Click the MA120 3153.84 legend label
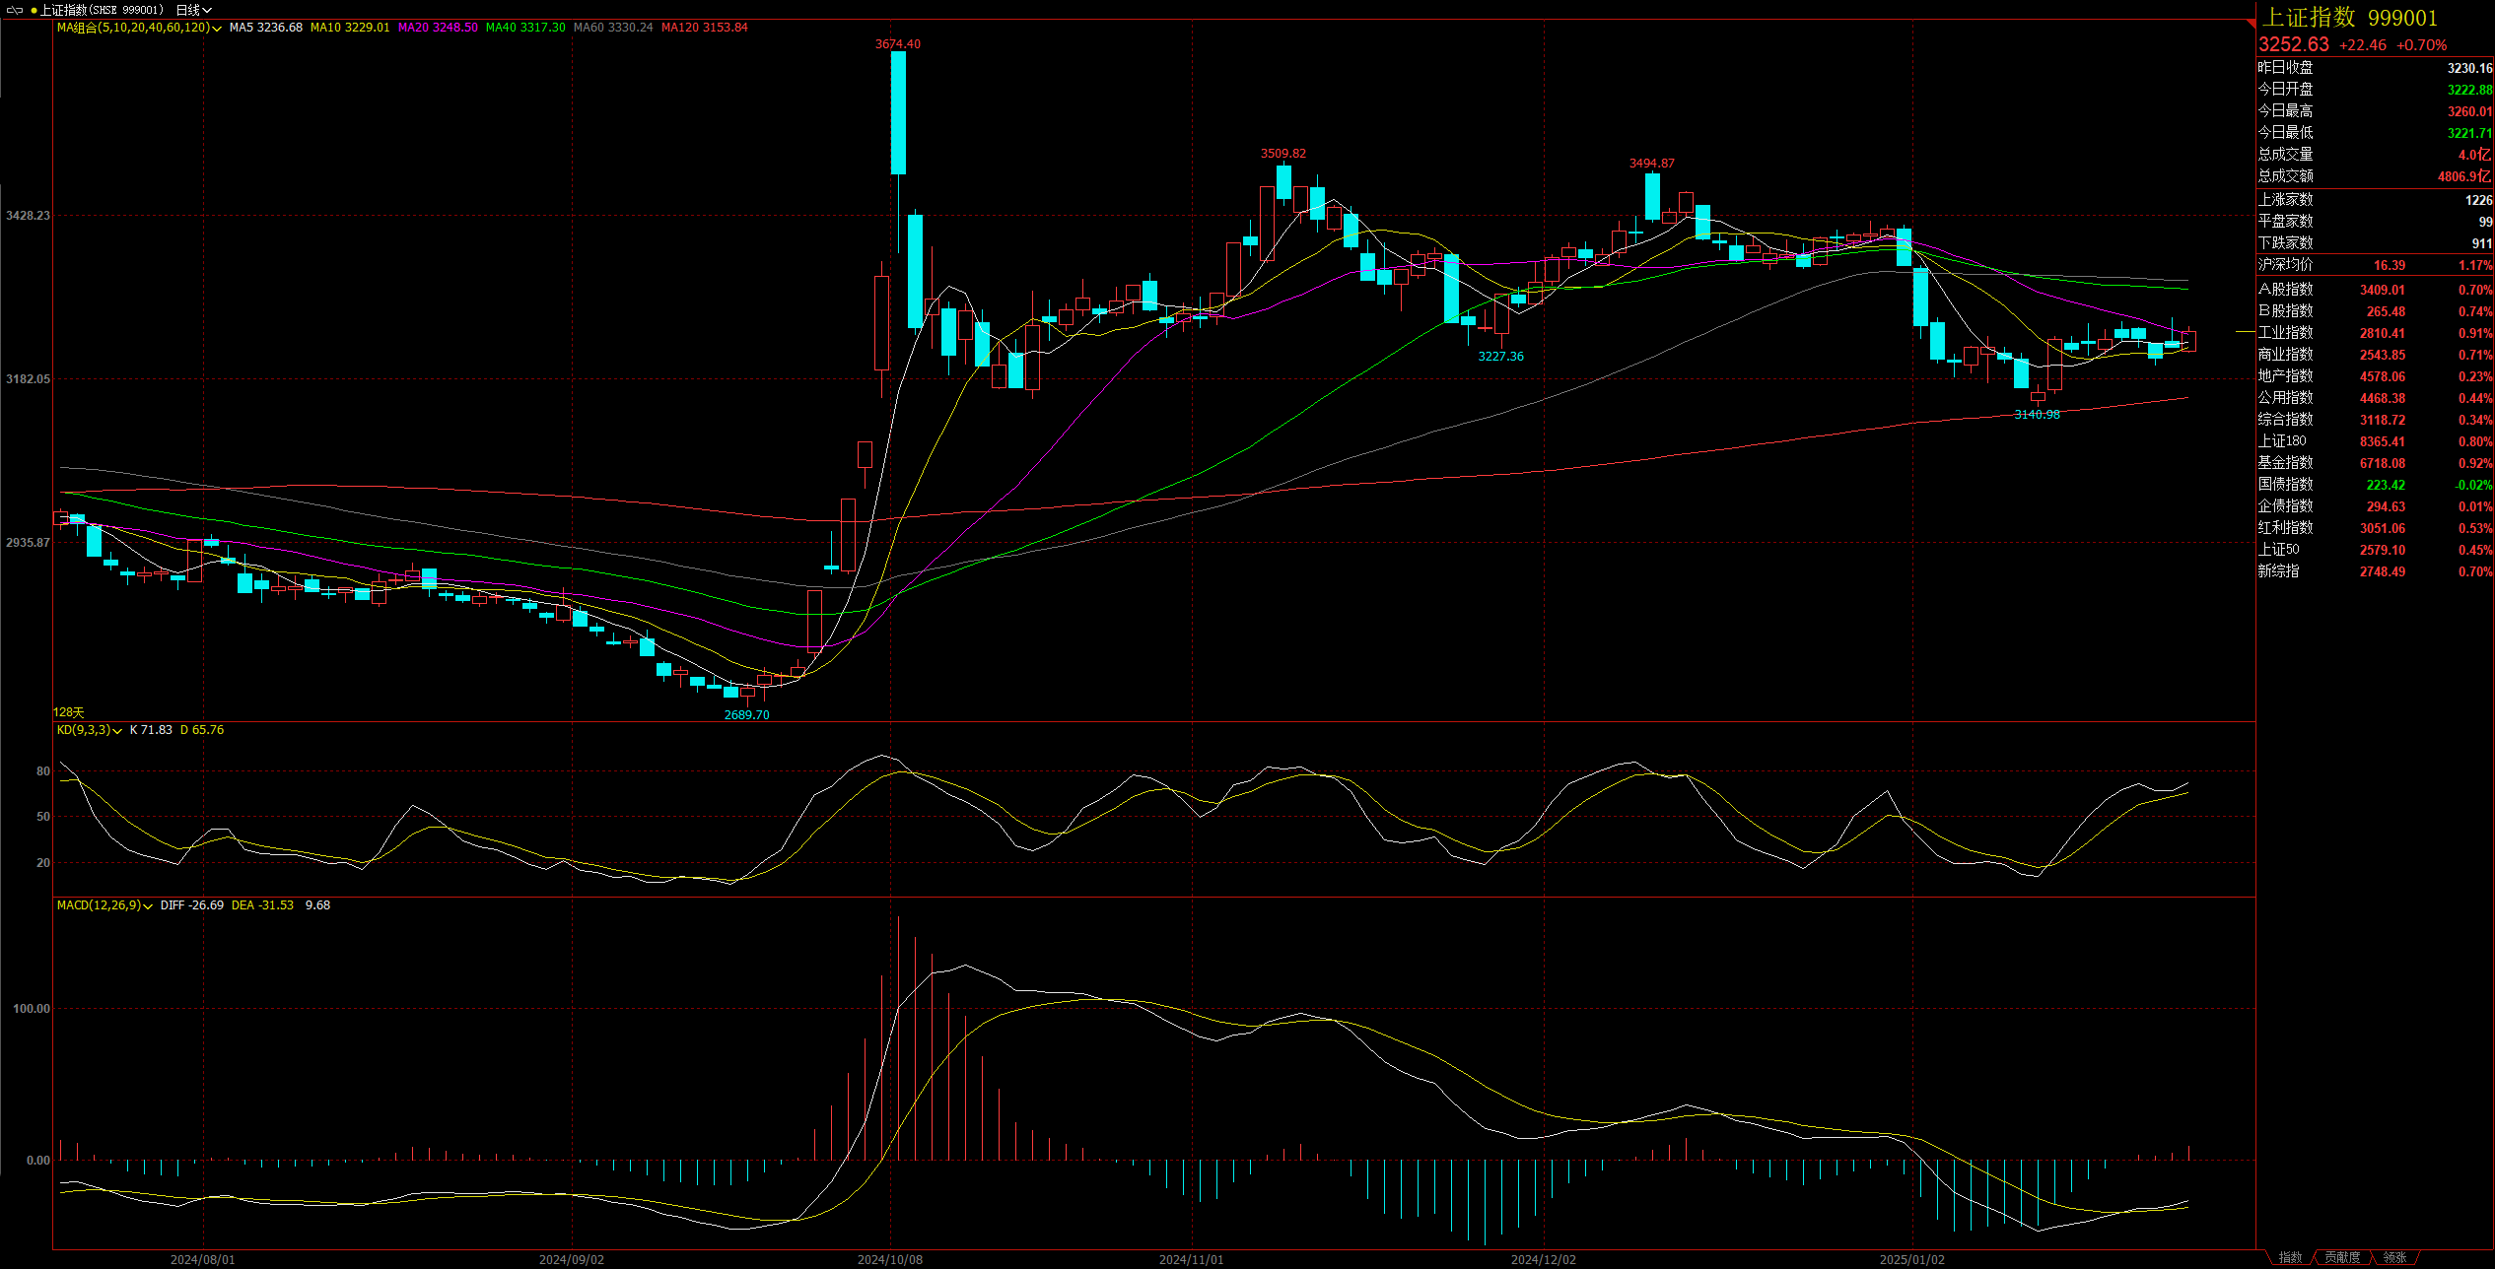 click(x=704, y=28)
